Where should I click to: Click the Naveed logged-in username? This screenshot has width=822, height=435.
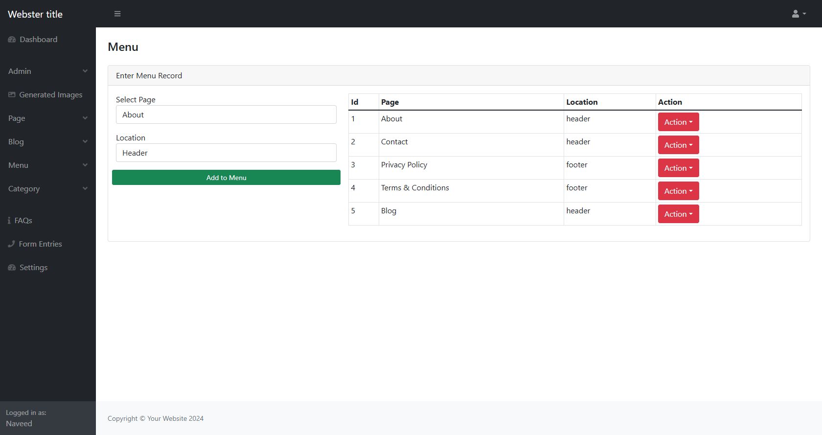tap(19, 424)
